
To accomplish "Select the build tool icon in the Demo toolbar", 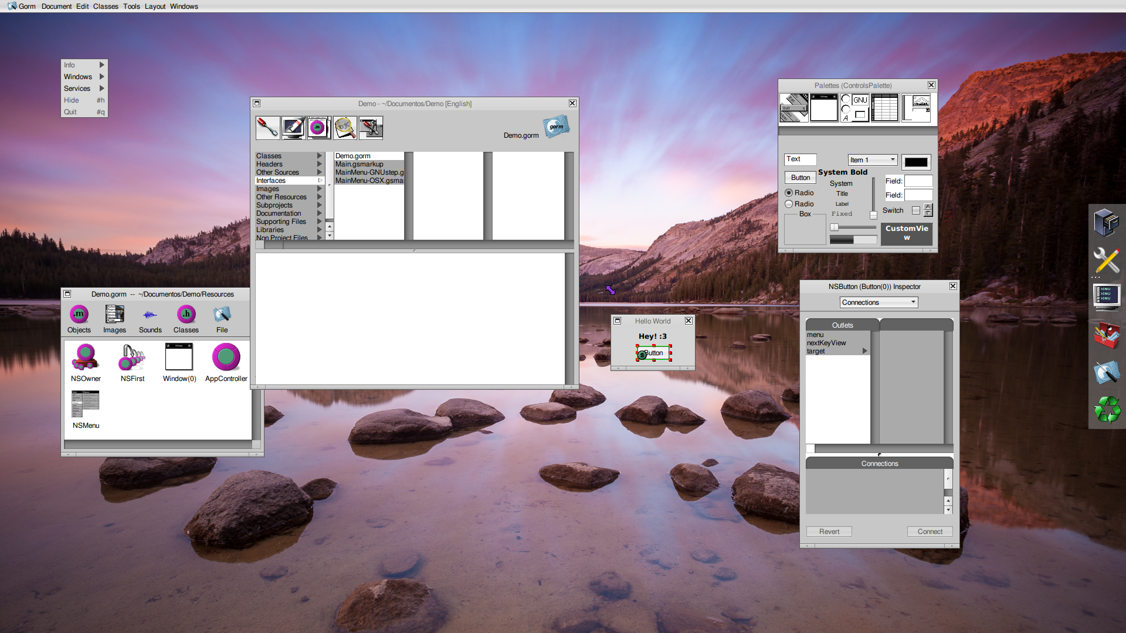I will click(x=267, y=128).
